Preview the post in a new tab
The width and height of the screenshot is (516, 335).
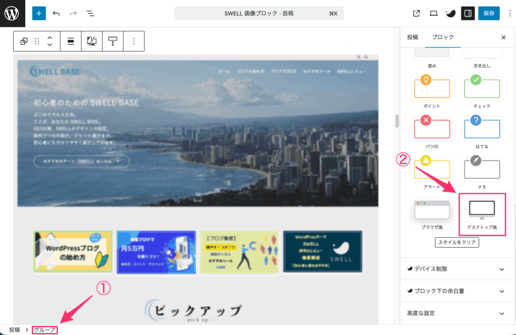click(x=416, y=13)
